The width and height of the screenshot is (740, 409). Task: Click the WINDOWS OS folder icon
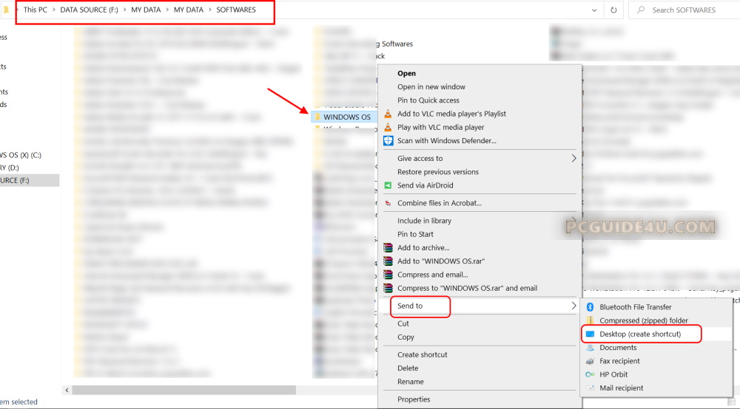click(316, 117)
